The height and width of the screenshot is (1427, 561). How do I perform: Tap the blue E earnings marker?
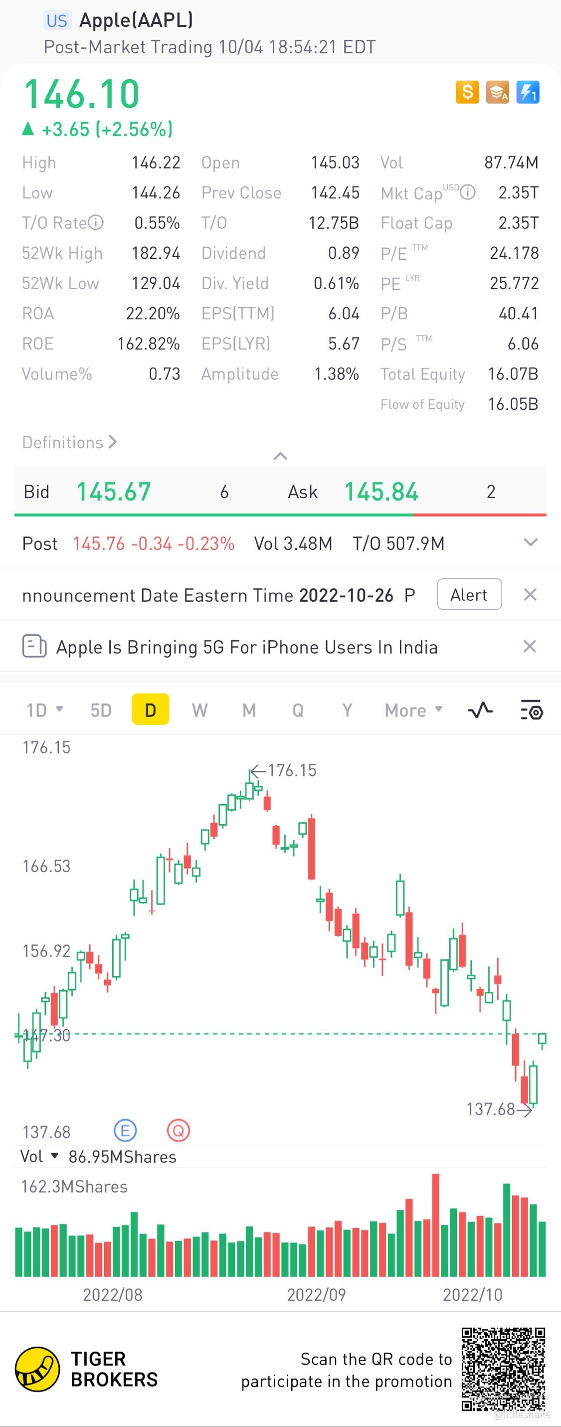125,1130
